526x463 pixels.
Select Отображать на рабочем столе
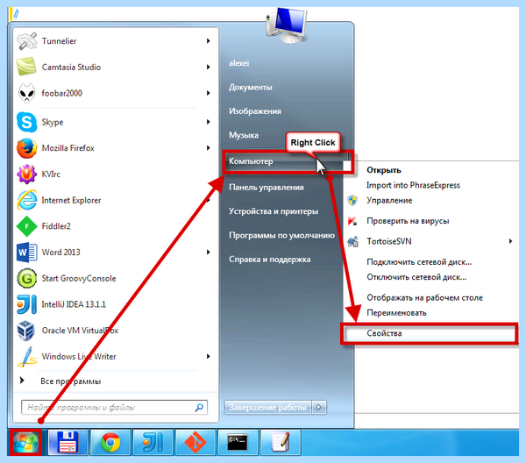click(424, 297)
